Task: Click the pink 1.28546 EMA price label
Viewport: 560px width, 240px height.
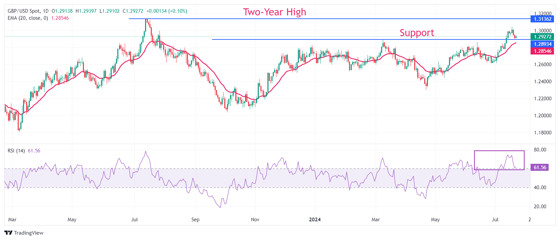Action: [542, 51]
